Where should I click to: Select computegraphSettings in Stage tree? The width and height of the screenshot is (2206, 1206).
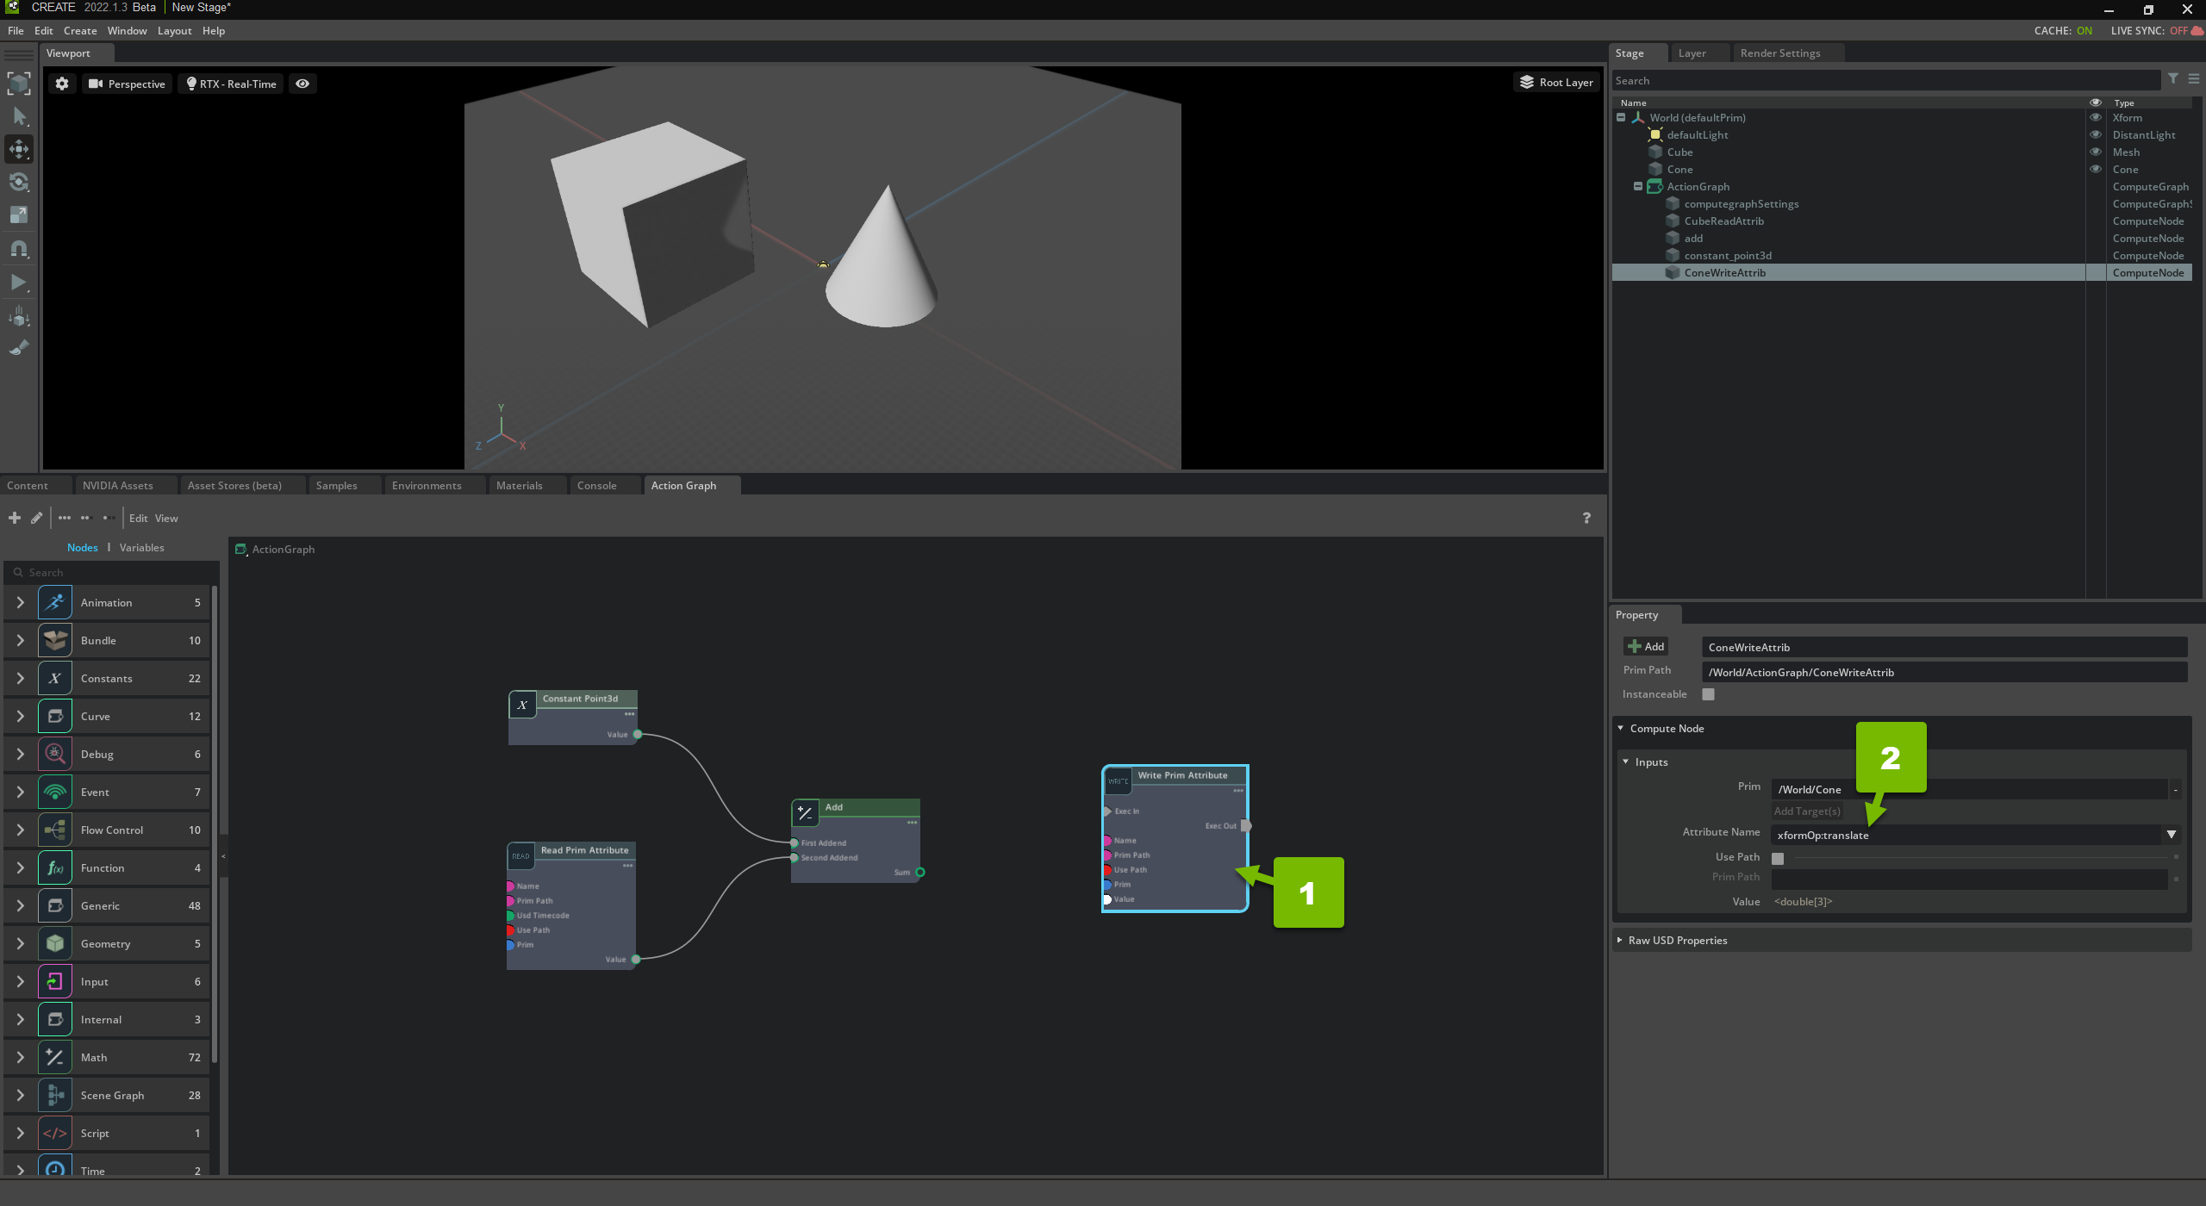[1741, 204]
